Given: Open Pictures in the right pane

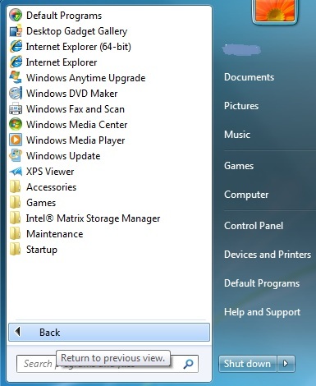Looking at the screenshot, I should [241, 106].
